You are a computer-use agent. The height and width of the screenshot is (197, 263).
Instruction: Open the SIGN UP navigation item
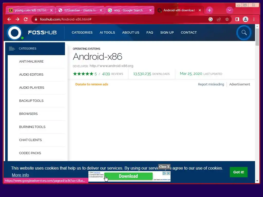(167, 33)
